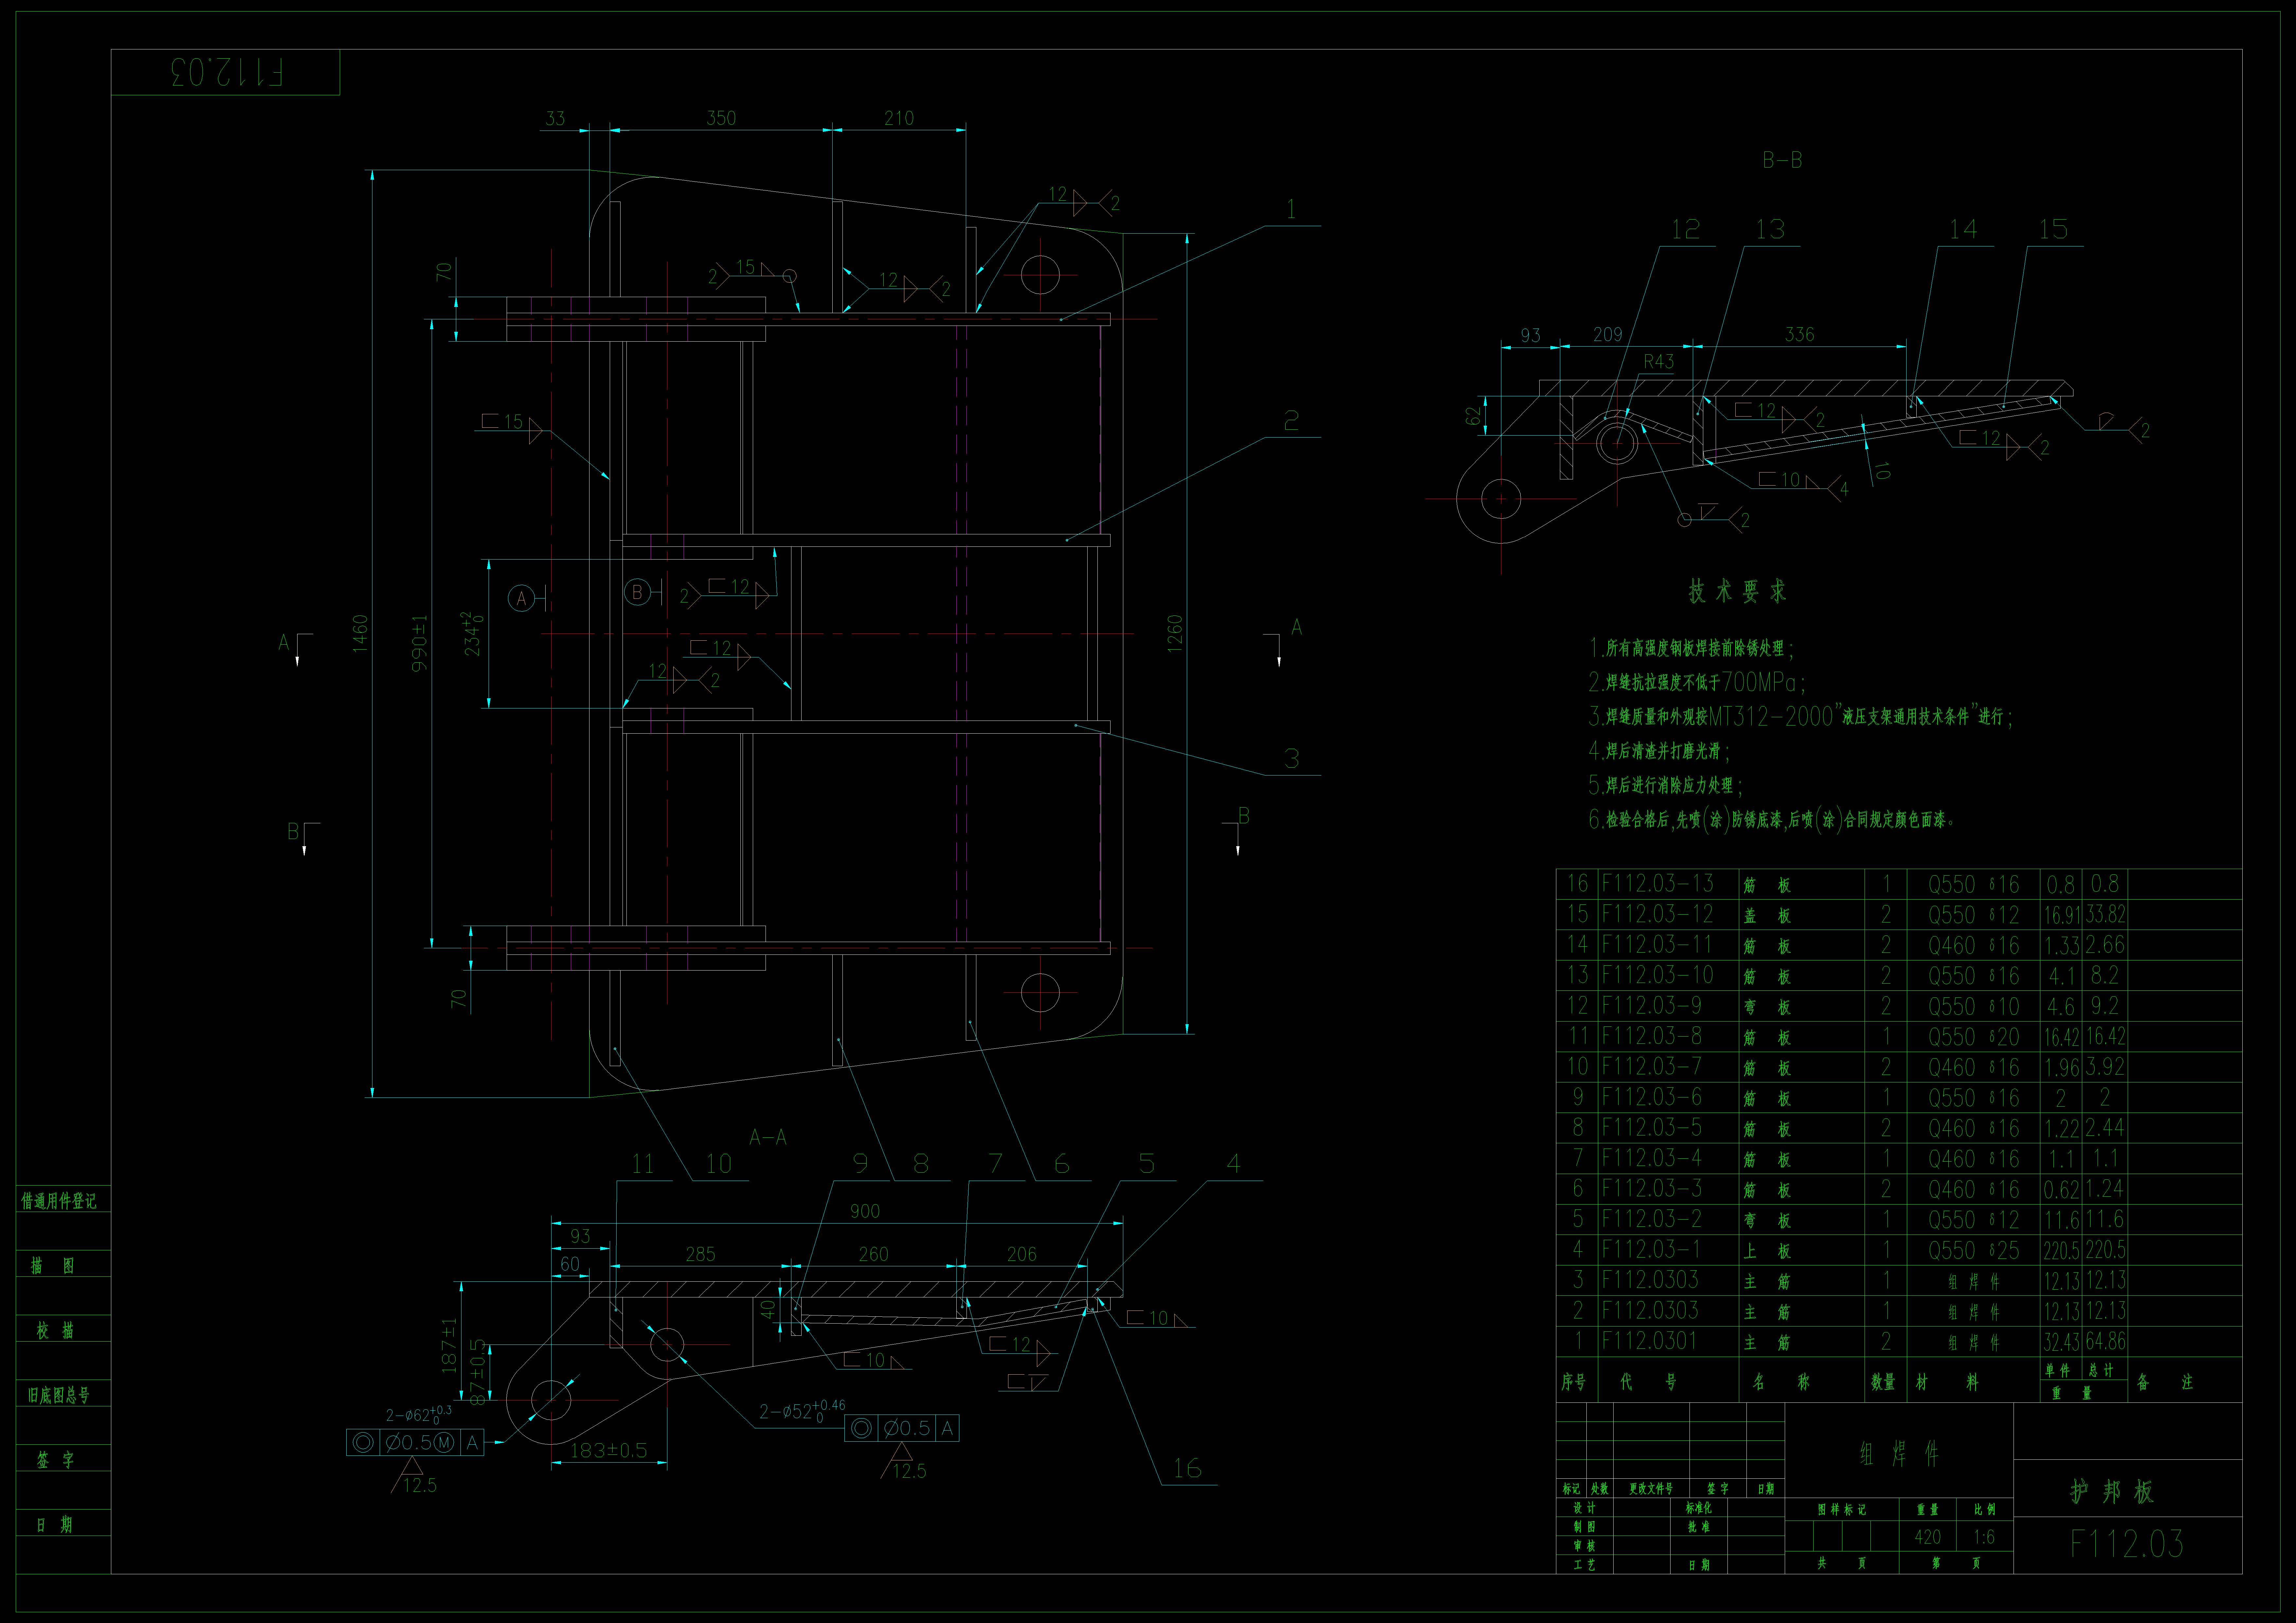Click the "A-A" section view title
The height and width of the screenshot is (1623, 2296).
coord(768,1137)
